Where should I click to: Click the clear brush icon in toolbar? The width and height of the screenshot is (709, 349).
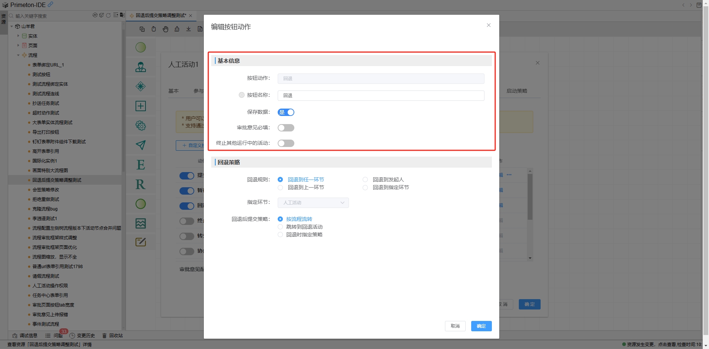coord(177,29)
